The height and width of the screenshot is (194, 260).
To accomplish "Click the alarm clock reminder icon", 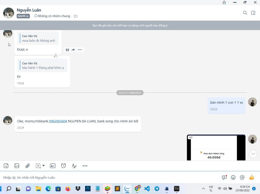I will [x=63, y=166].
